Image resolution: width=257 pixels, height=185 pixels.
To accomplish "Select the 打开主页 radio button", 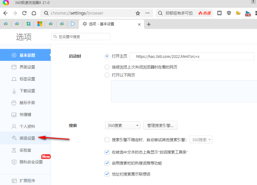I will (x=107, y=56).
